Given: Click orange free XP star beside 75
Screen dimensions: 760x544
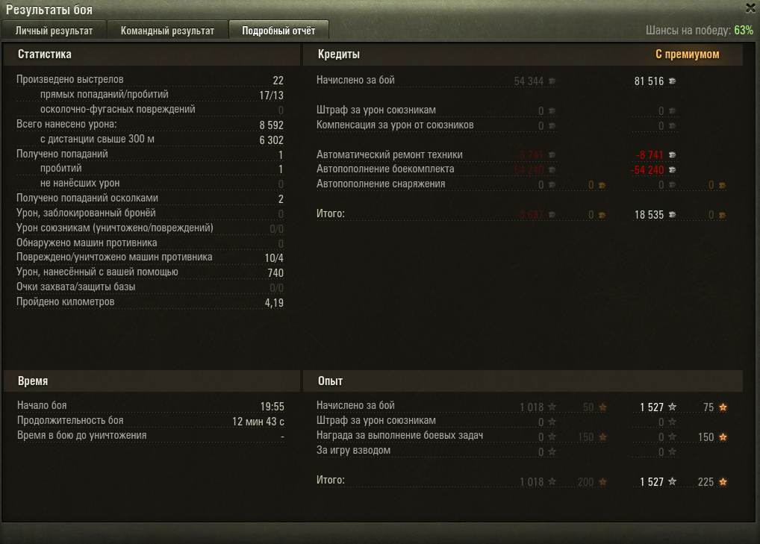Looking at the screenshot, I should [723, 407].
